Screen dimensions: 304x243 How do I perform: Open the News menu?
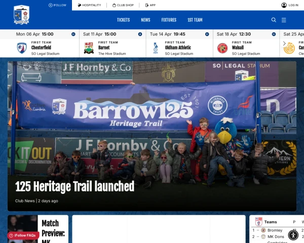pyautogui.click(x=145, y=20)
